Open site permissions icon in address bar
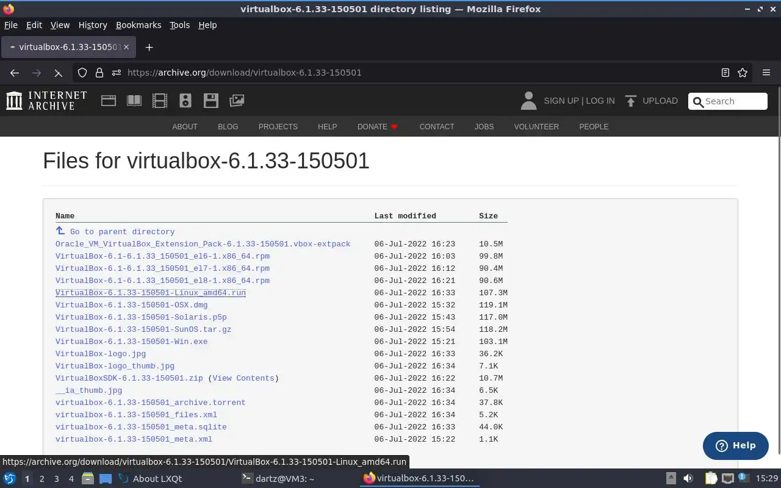The image size is (781, 488). coord(117,73)
